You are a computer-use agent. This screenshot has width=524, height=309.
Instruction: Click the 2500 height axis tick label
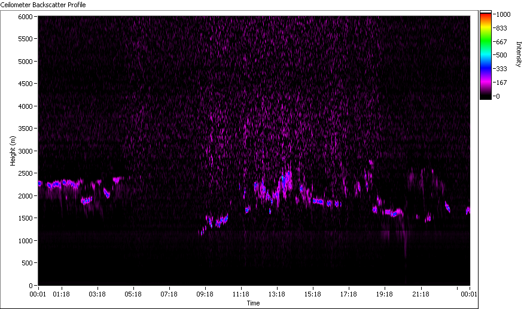(x=25, y=173)
